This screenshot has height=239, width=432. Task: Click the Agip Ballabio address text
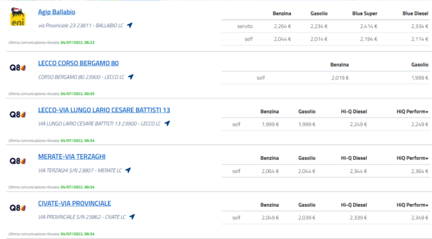pyautogui.click(x=81, y=25)
